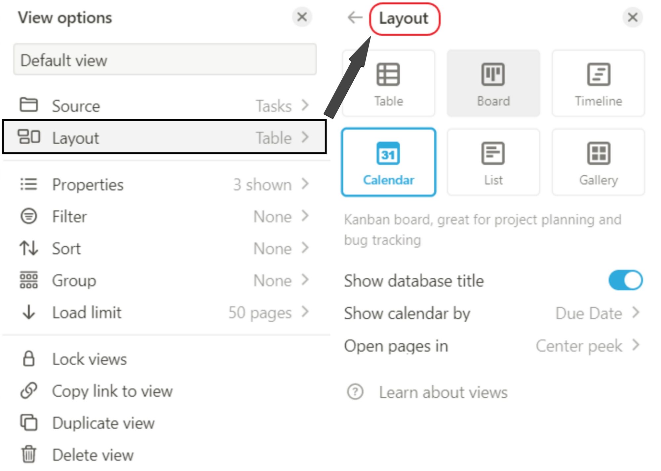This screenshot has width=661, height=471.
Task: Expand Open pages in Center peek
Action: (x=492, y=346)
